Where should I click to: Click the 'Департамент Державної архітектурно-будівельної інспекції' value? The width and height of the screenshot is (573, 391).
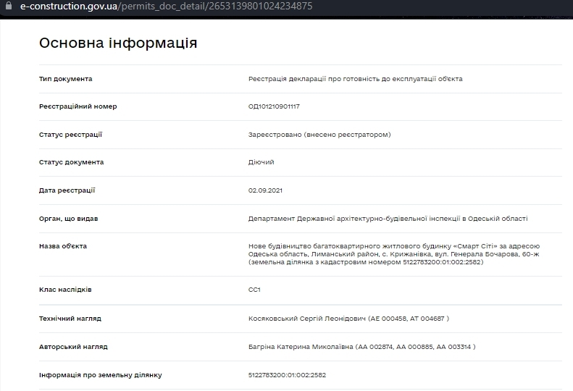click(388, 219)
